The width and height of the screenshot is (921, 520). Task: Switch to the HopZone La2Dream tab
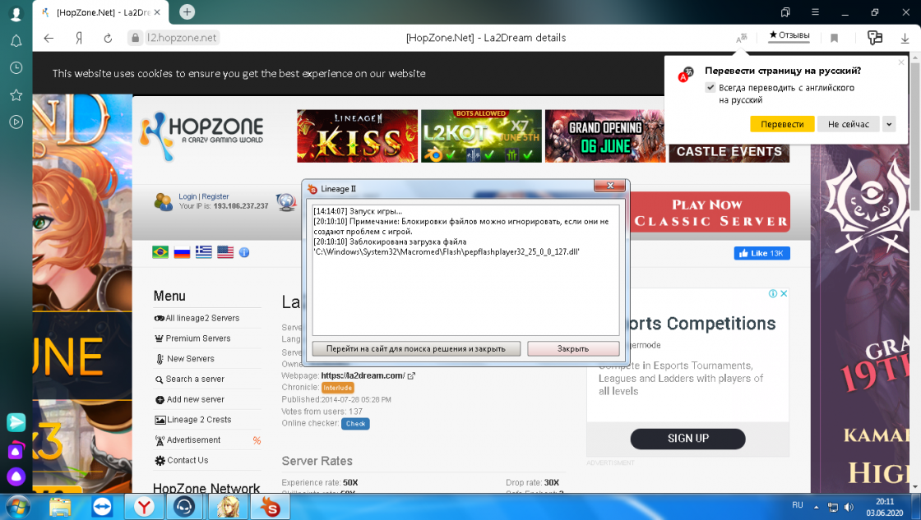(104, 12)
